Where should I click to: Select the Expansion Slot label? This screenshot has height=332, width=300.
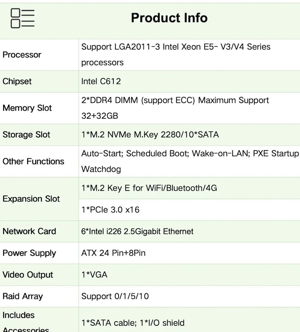pos(31,199)
